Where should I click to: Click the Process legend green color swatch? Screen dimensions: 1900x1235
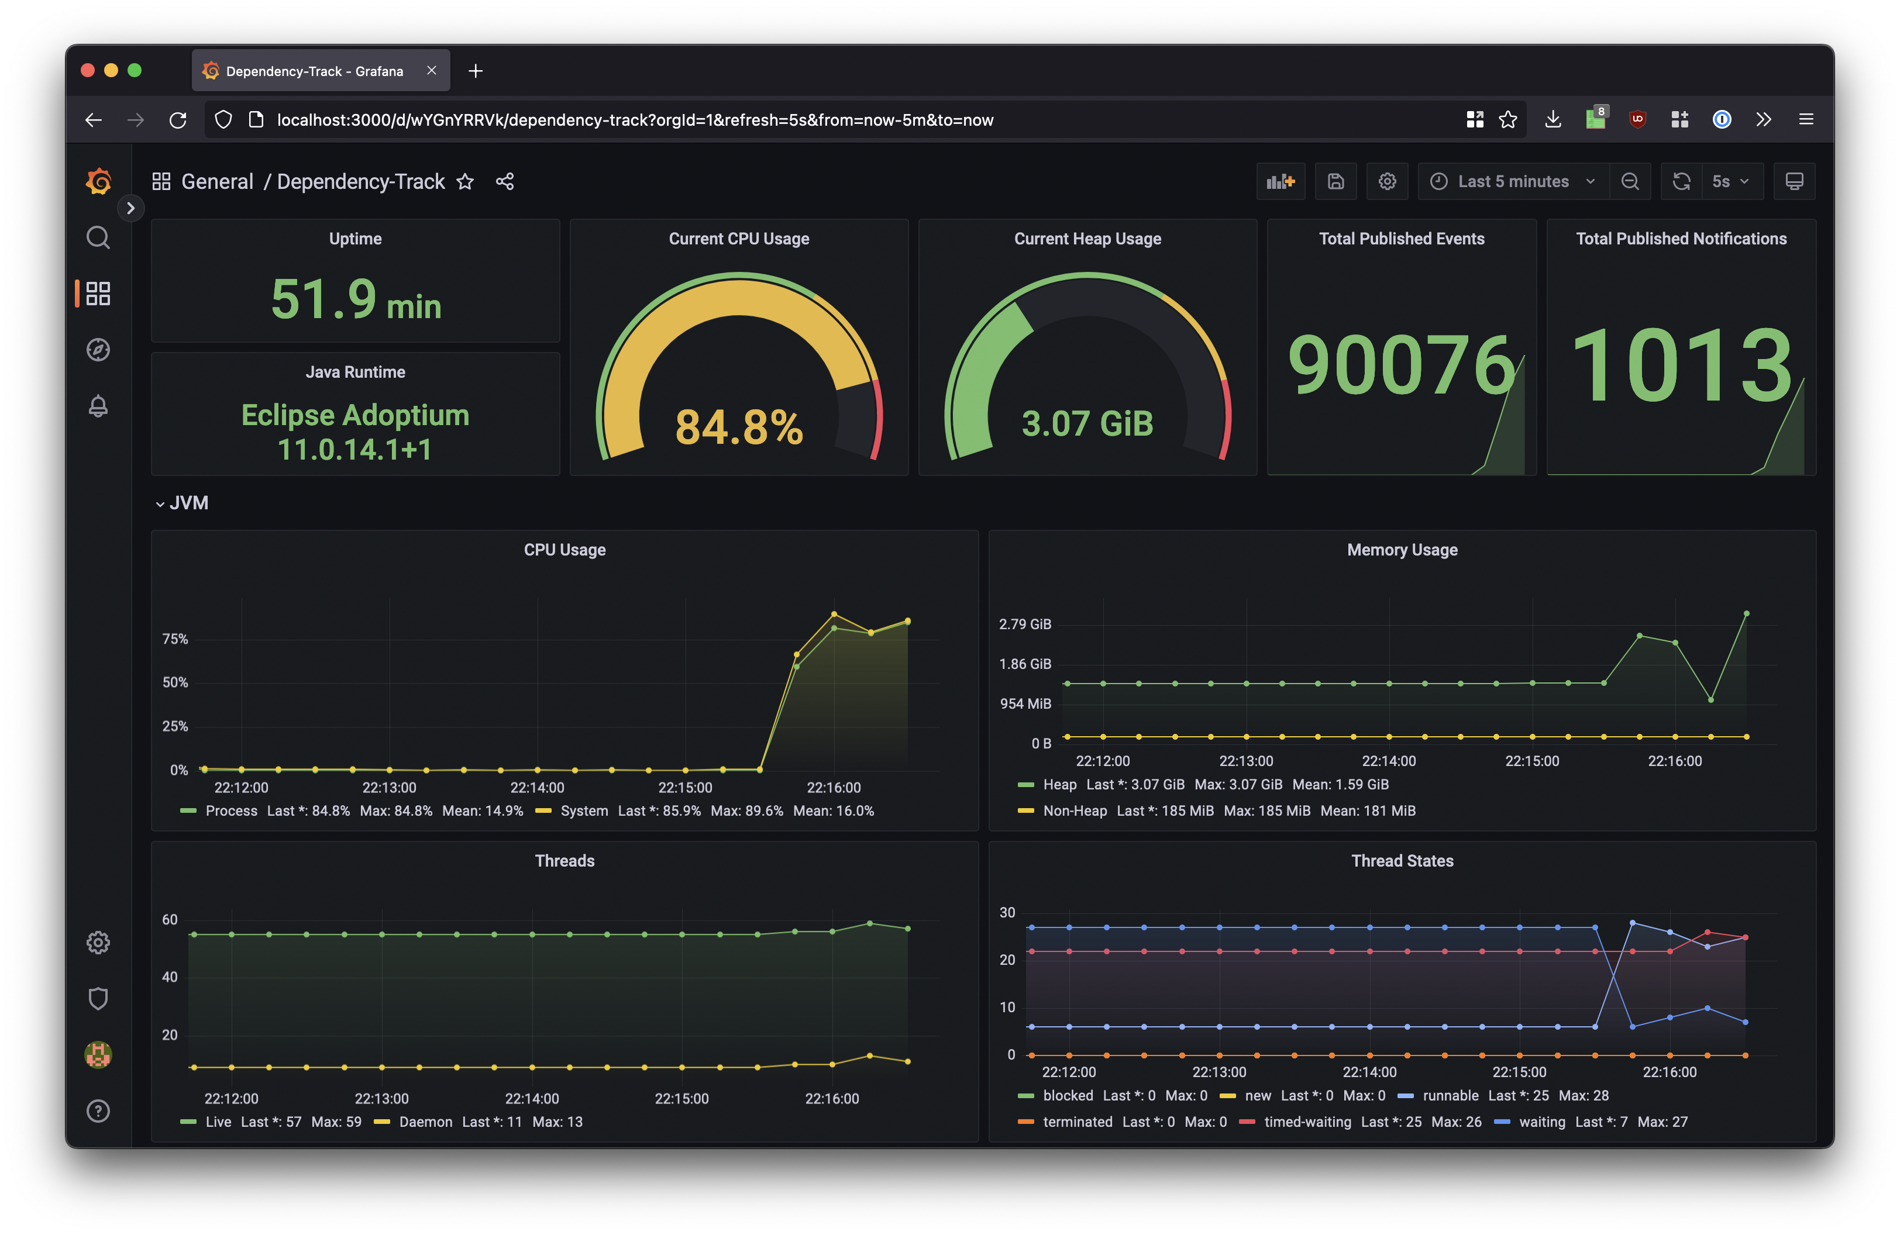click(188, 810)
